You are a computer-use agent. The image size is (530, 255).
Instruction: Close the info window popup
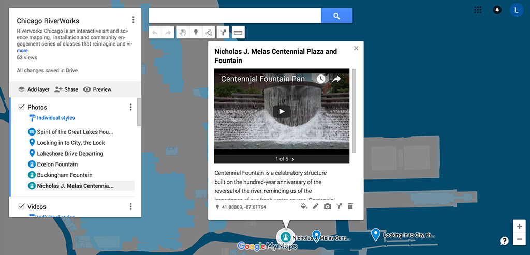pyautogui.click(x=356, y=48)
